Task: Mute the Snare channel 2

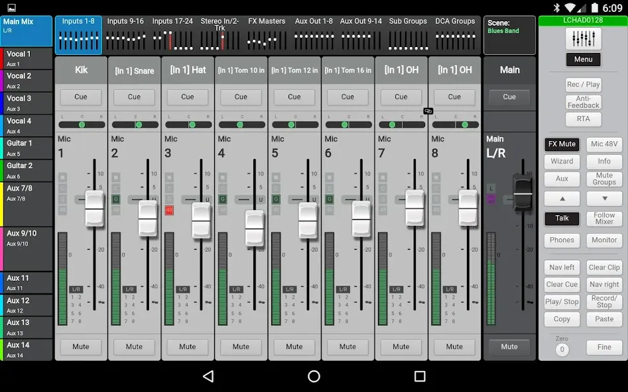Action: tap(134, 347)
